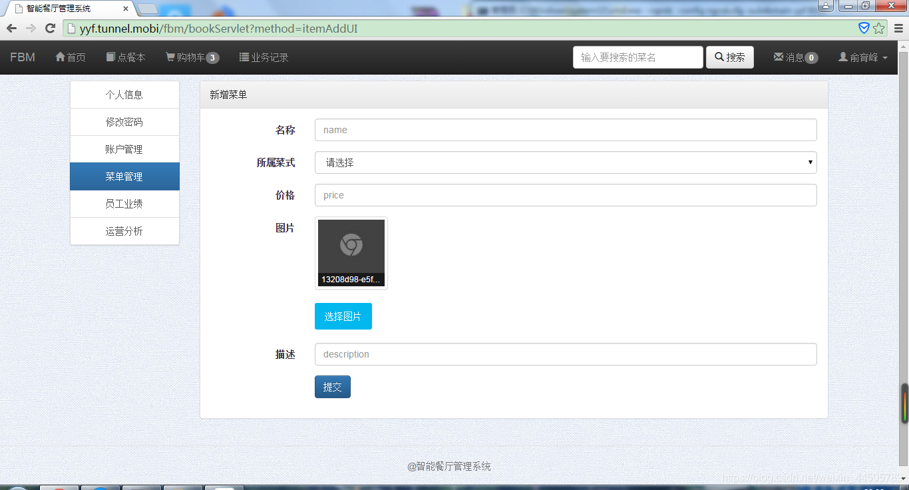The width and height of the screenshot is (909, 490).
Task: Close the 智能餐厅管理系统 browser tab
Action: click(x=126, y=9)
